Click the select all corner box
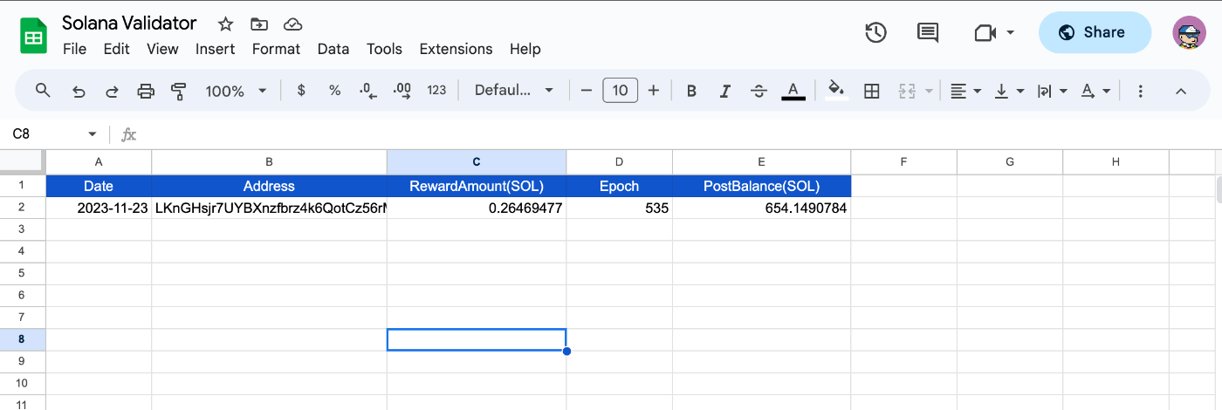Screen dimensions: 1222x410 pos(23,161)
